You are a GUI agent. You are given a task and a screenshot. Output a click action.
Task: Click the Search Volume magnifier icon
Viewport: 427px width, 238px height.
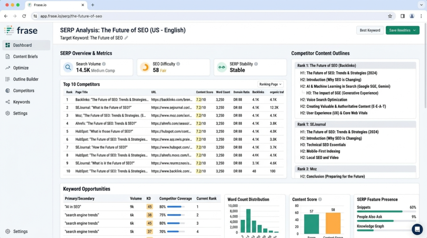pyautogui.click(x=68, y=67)
